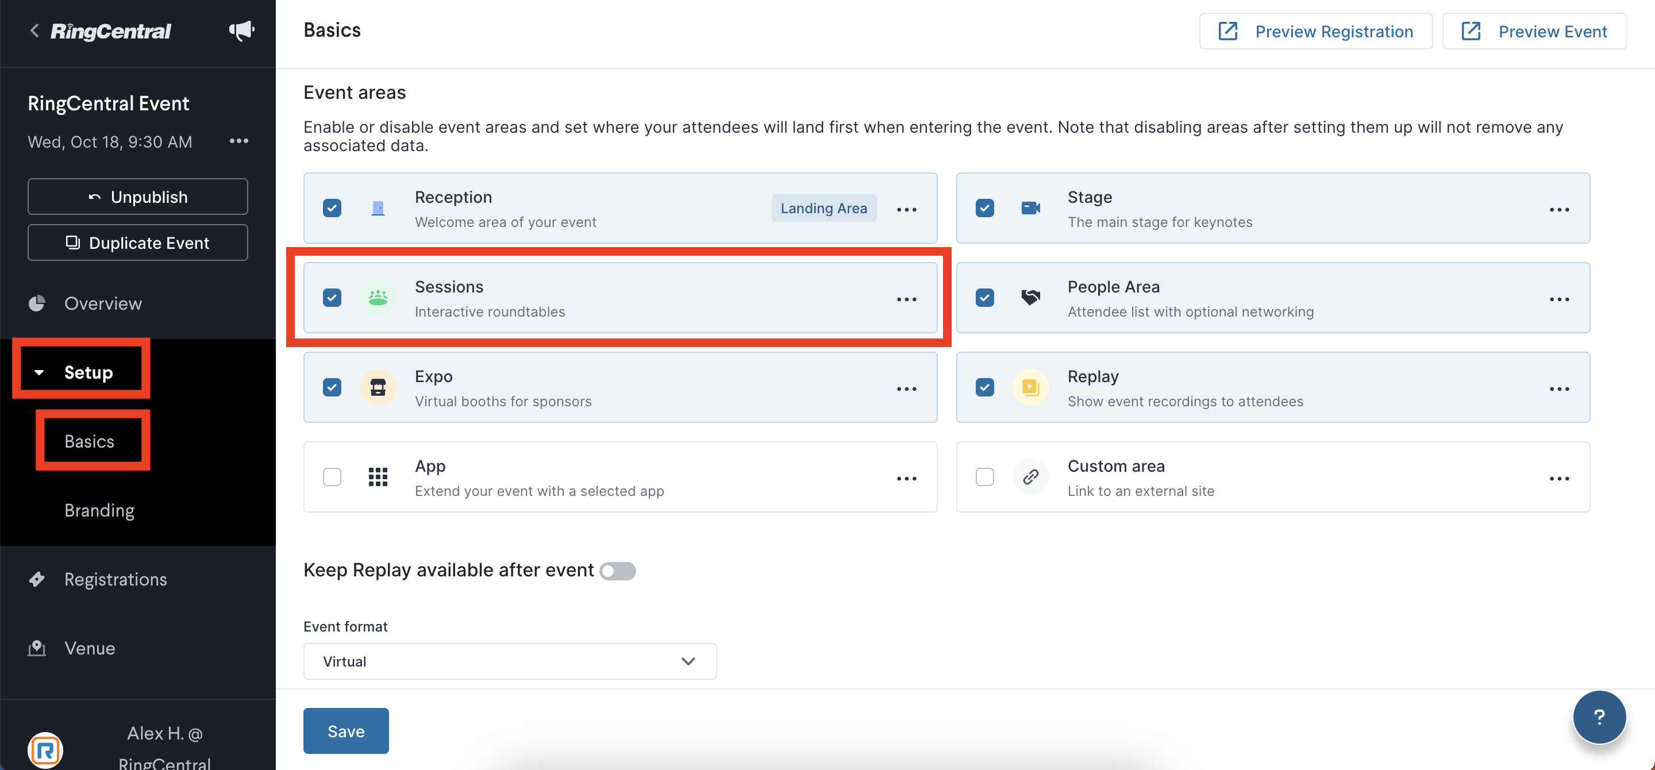Image resolution: width=1655 pixels, height=770 pixels.
Task: Open more options for Replay
Action: (1559, 388)
